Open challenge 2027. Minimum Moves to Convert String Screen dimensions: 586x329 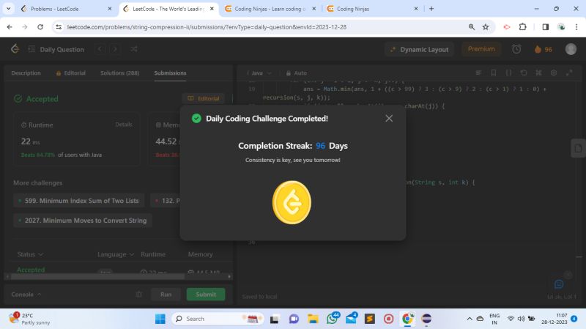coord(82,221)
